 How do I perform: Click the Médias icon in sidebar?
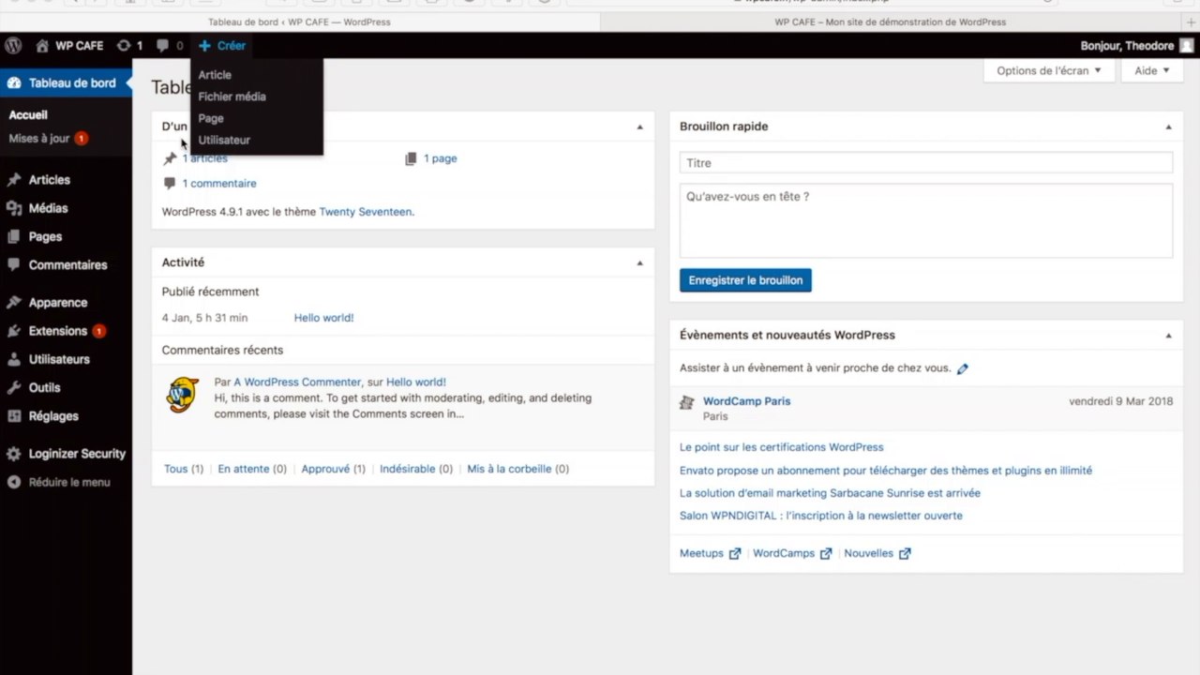tap(14, 208)
